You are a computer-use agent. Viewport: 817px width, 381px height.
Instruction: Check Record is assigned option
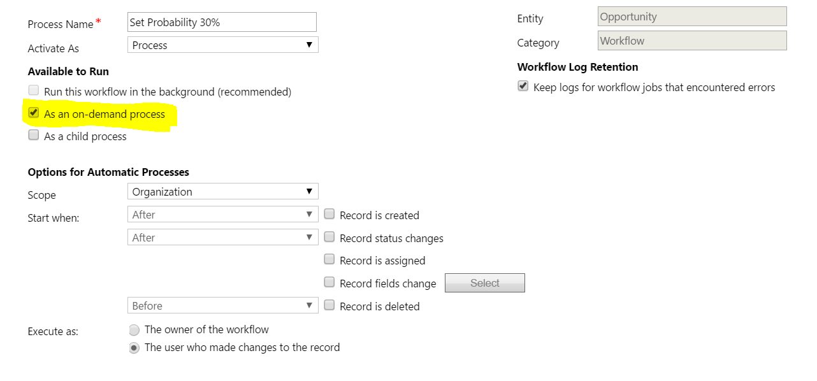point(329,259)
